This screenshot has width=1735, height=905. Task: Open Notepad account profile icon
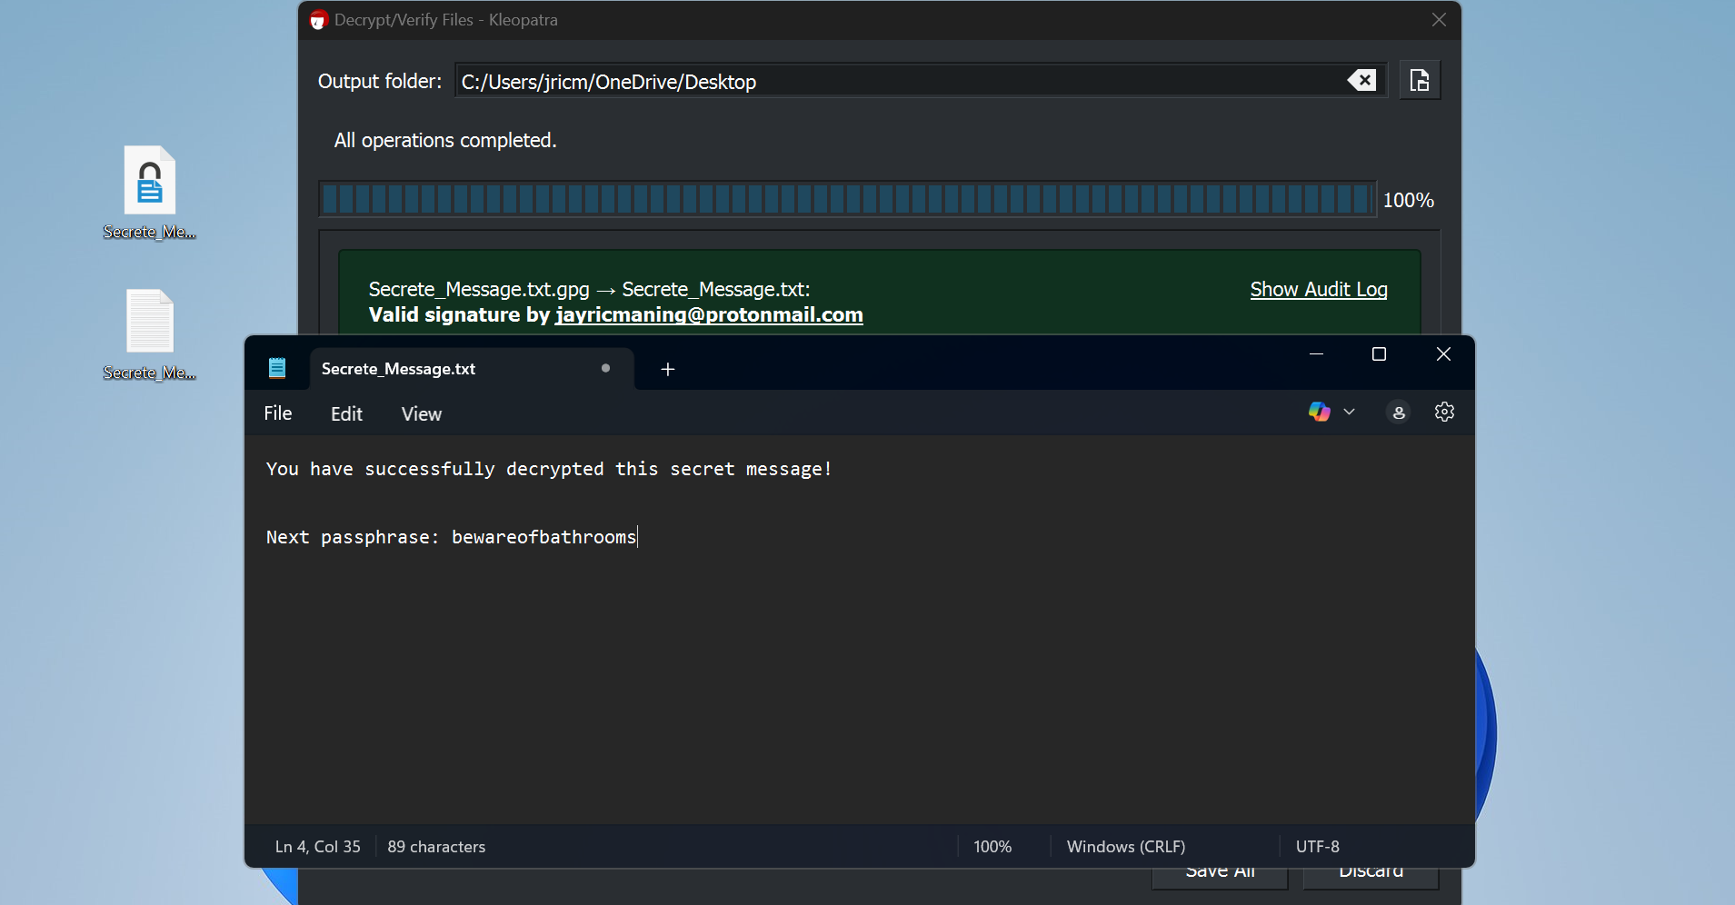(1398, 413)
